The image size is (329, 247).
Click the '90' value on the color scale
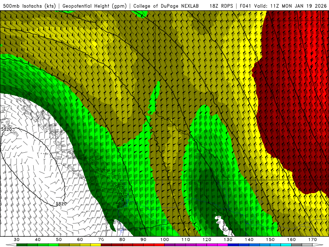tap(144, 240)
